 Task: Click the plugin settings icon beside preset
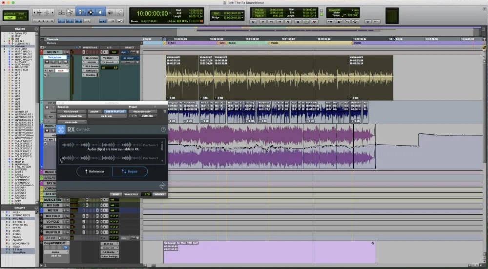(165, 111)
